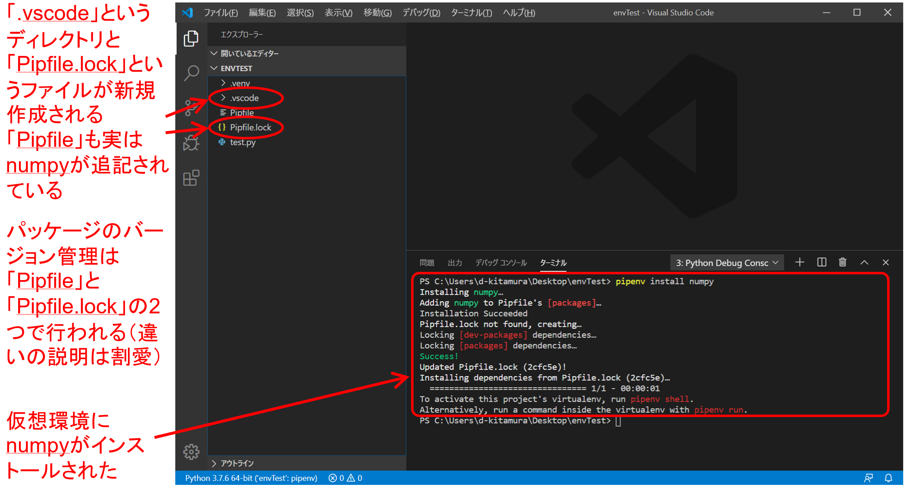Kill terminal with trash icon
This screenshot has height=489, width=904.
(842, 262)
